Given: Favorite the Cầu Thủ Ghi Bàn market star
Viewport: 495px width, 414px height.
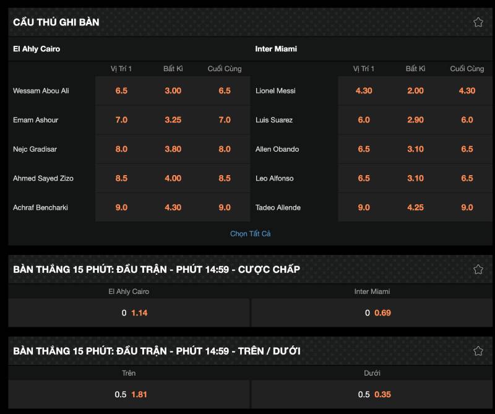Looking at the screenshot, I should [x=478, y=22].
